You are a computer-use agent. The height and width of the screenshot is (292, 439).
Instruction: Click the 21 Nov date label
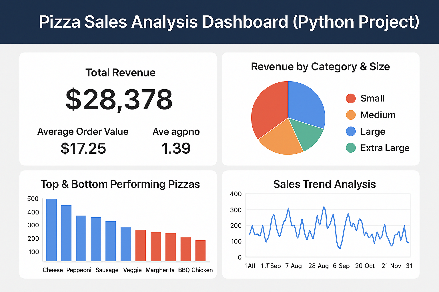coord(391,266)
